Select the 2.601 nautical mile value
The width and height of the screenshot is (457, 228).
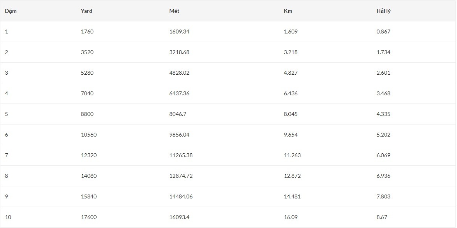(x=383, y=73)
